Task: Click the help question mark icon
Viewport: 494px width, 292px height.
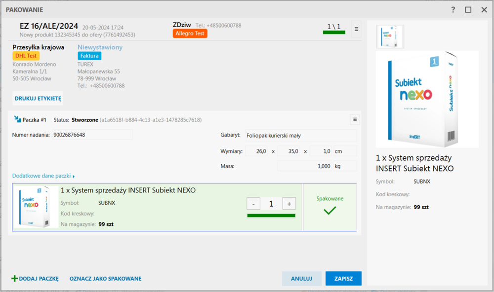Action: (x=453, y=10)
